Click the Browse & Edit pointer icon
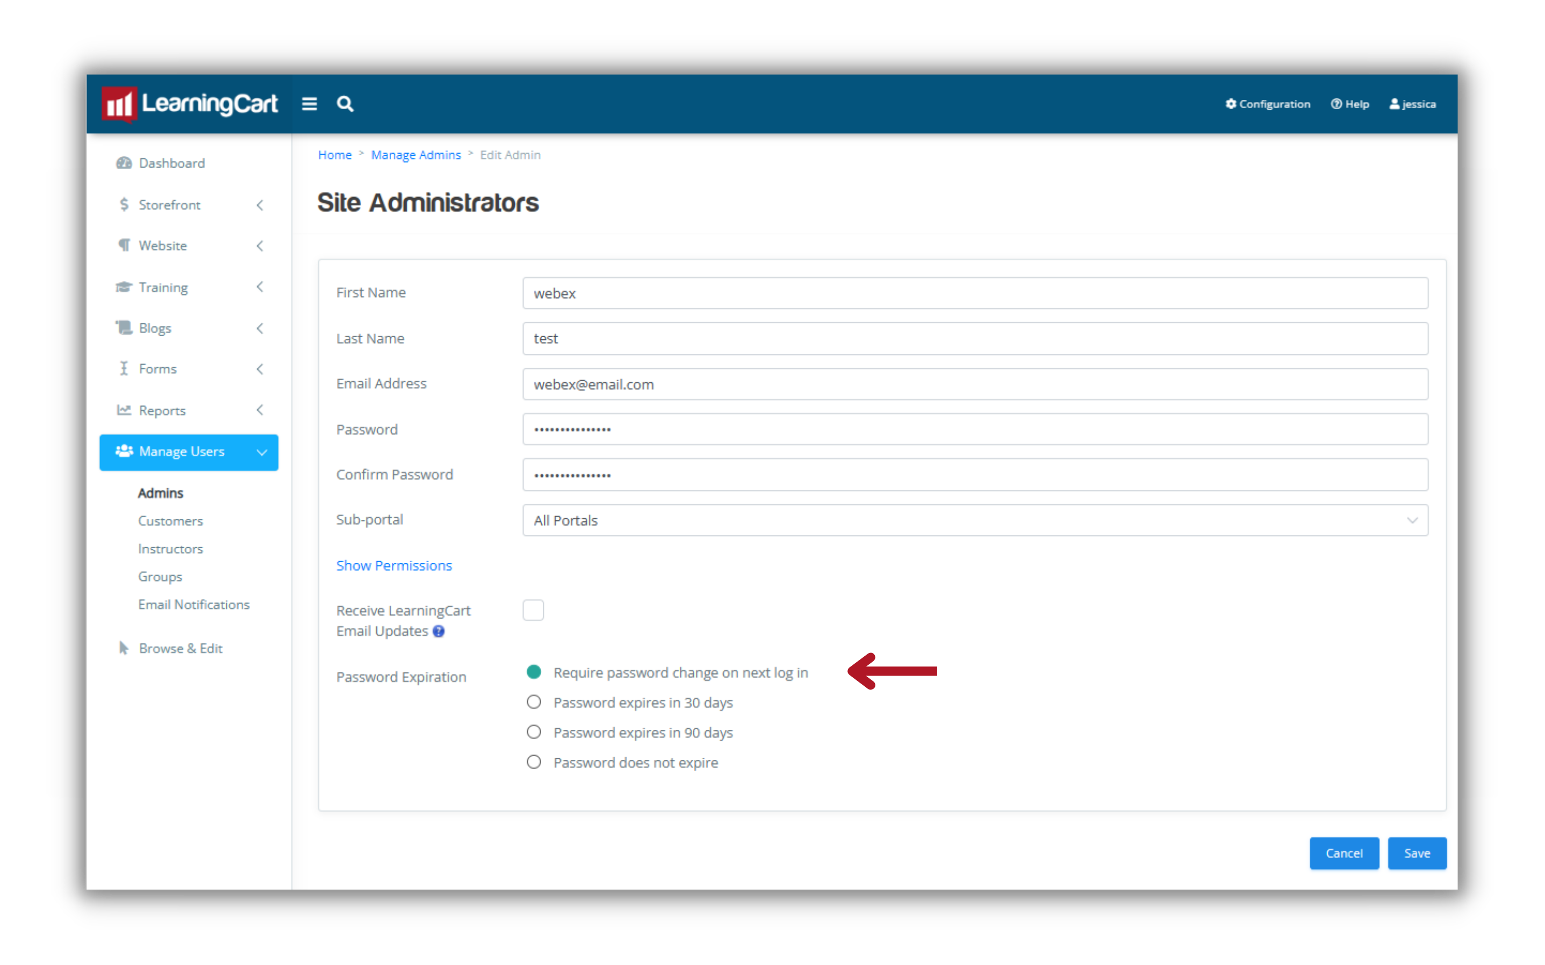 tap(124, 648)
